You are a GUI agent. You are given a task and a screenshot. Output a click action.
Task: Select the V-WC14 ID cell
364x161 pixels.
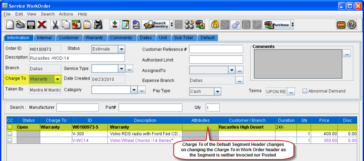90,140
